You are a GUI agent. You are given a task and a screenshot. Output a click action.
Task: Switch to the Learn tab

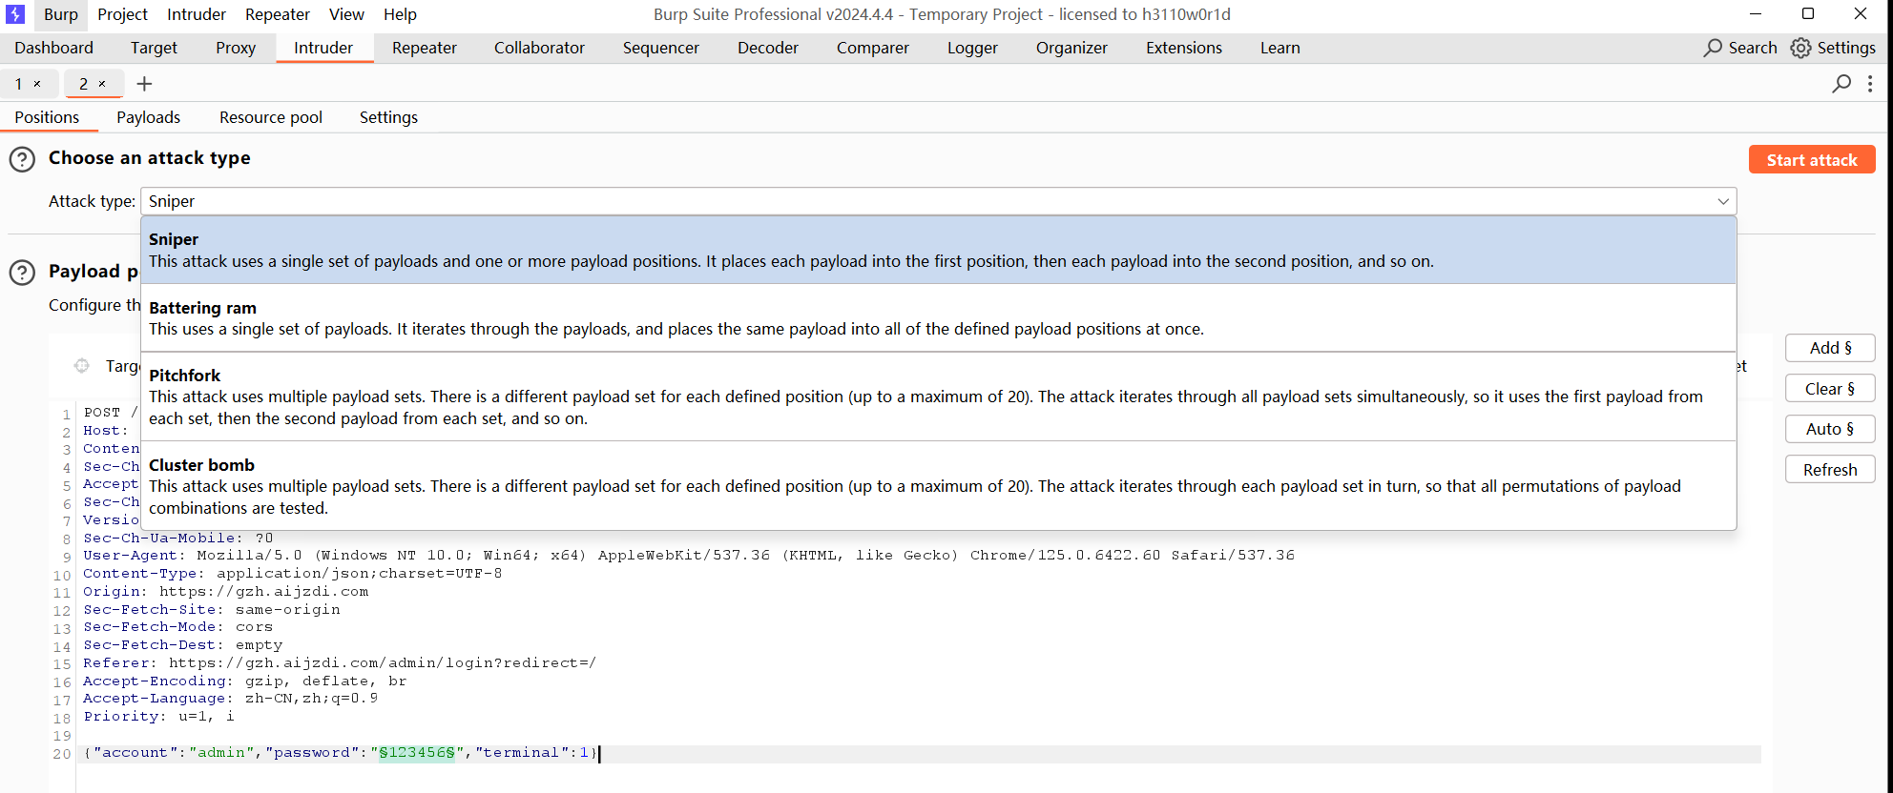click(1280, 48)
